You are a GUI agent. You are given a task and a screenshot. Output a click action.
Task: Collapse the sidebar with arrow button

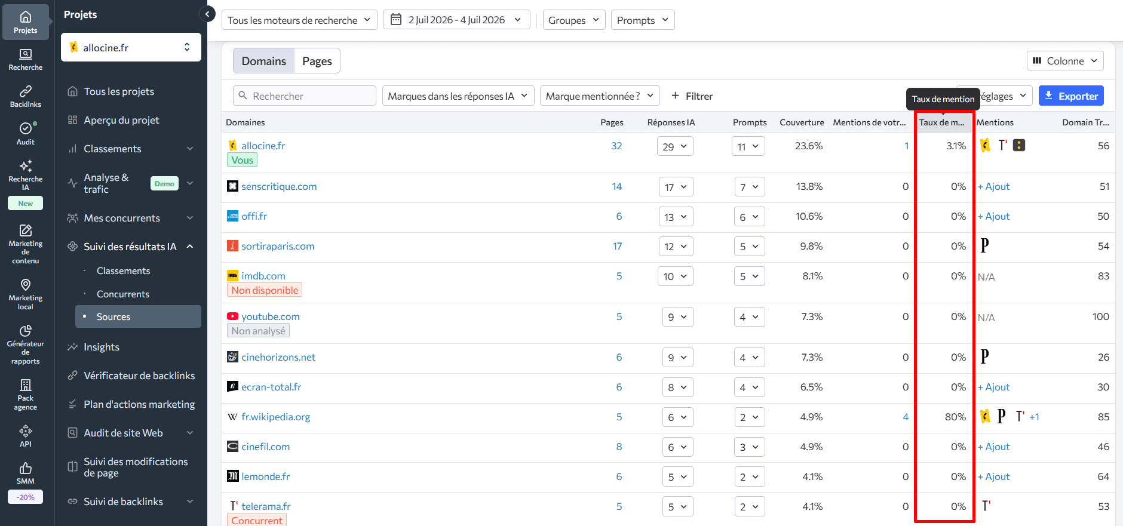pyautogui.click(x=207, y=14)
